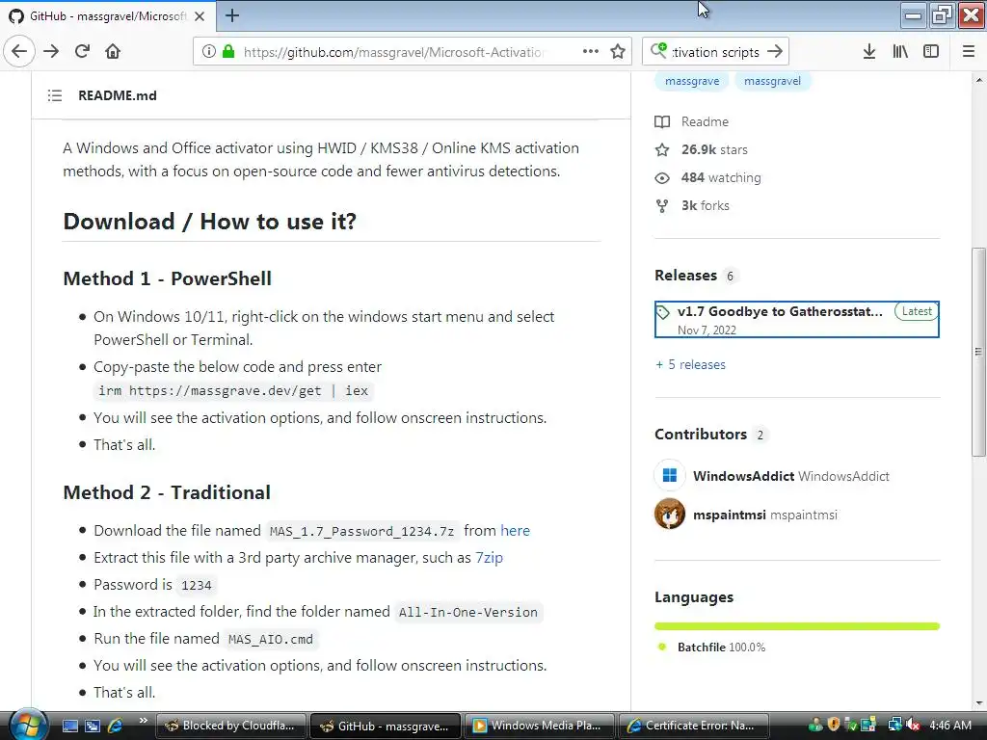987x740 pixels.
Task: Open the Windows Start orb
Action: (x=27, y=725)
